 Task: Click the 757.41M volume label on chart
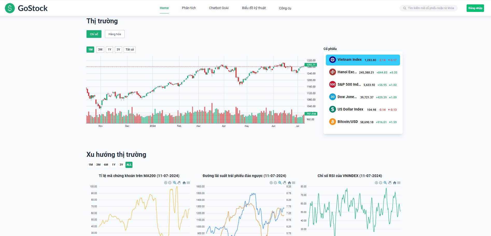pos(311,114)
